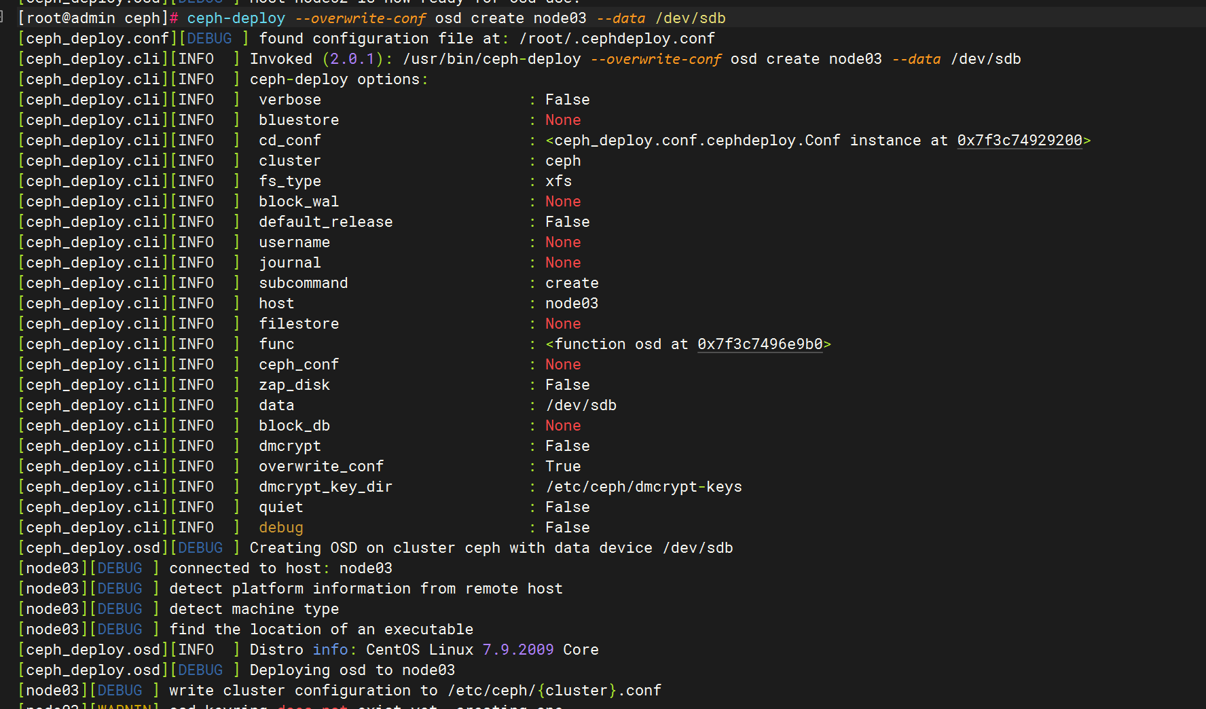Image resolution: width=1206 pixels, height=709 pixels.
Task: Select '/etc/ceph/{cluster}.conf' path text
Action: tap(554, 691)
